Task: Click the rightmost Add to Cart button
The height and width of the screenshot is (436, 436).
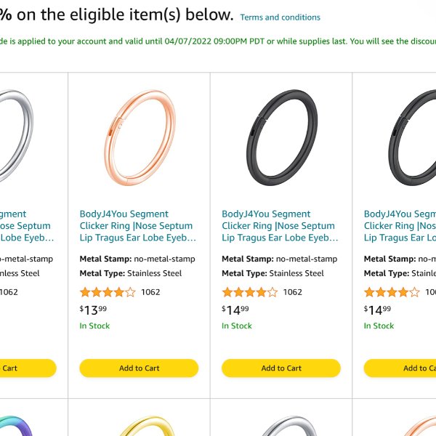Action: click(400, 368)
